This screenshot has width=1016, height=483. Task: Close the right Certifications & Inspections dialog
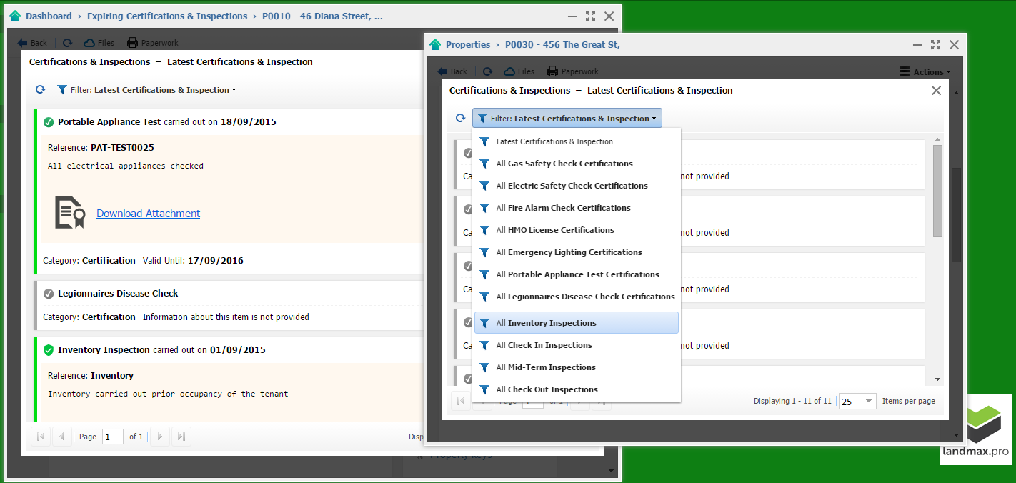tap(936, 91)
